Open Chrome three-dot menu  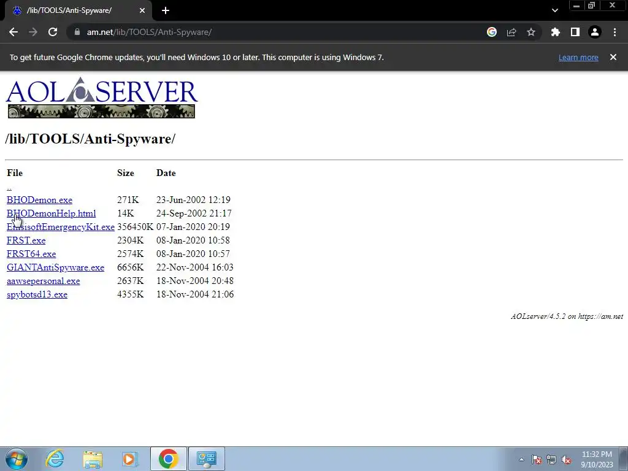click(x=615, y=32)
